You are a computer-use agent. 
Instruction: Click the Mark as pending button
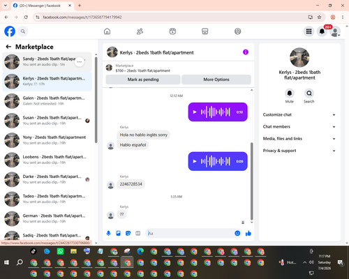(143, 80)
